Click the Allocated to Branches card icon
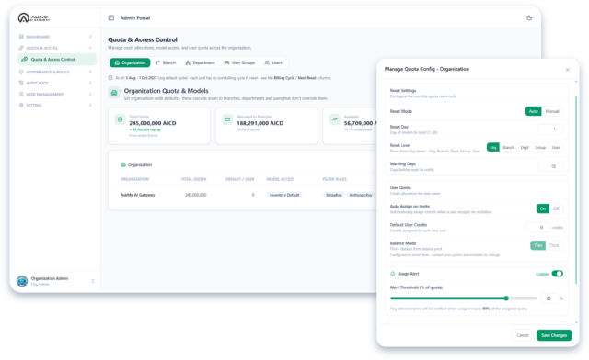 [227, 119]
